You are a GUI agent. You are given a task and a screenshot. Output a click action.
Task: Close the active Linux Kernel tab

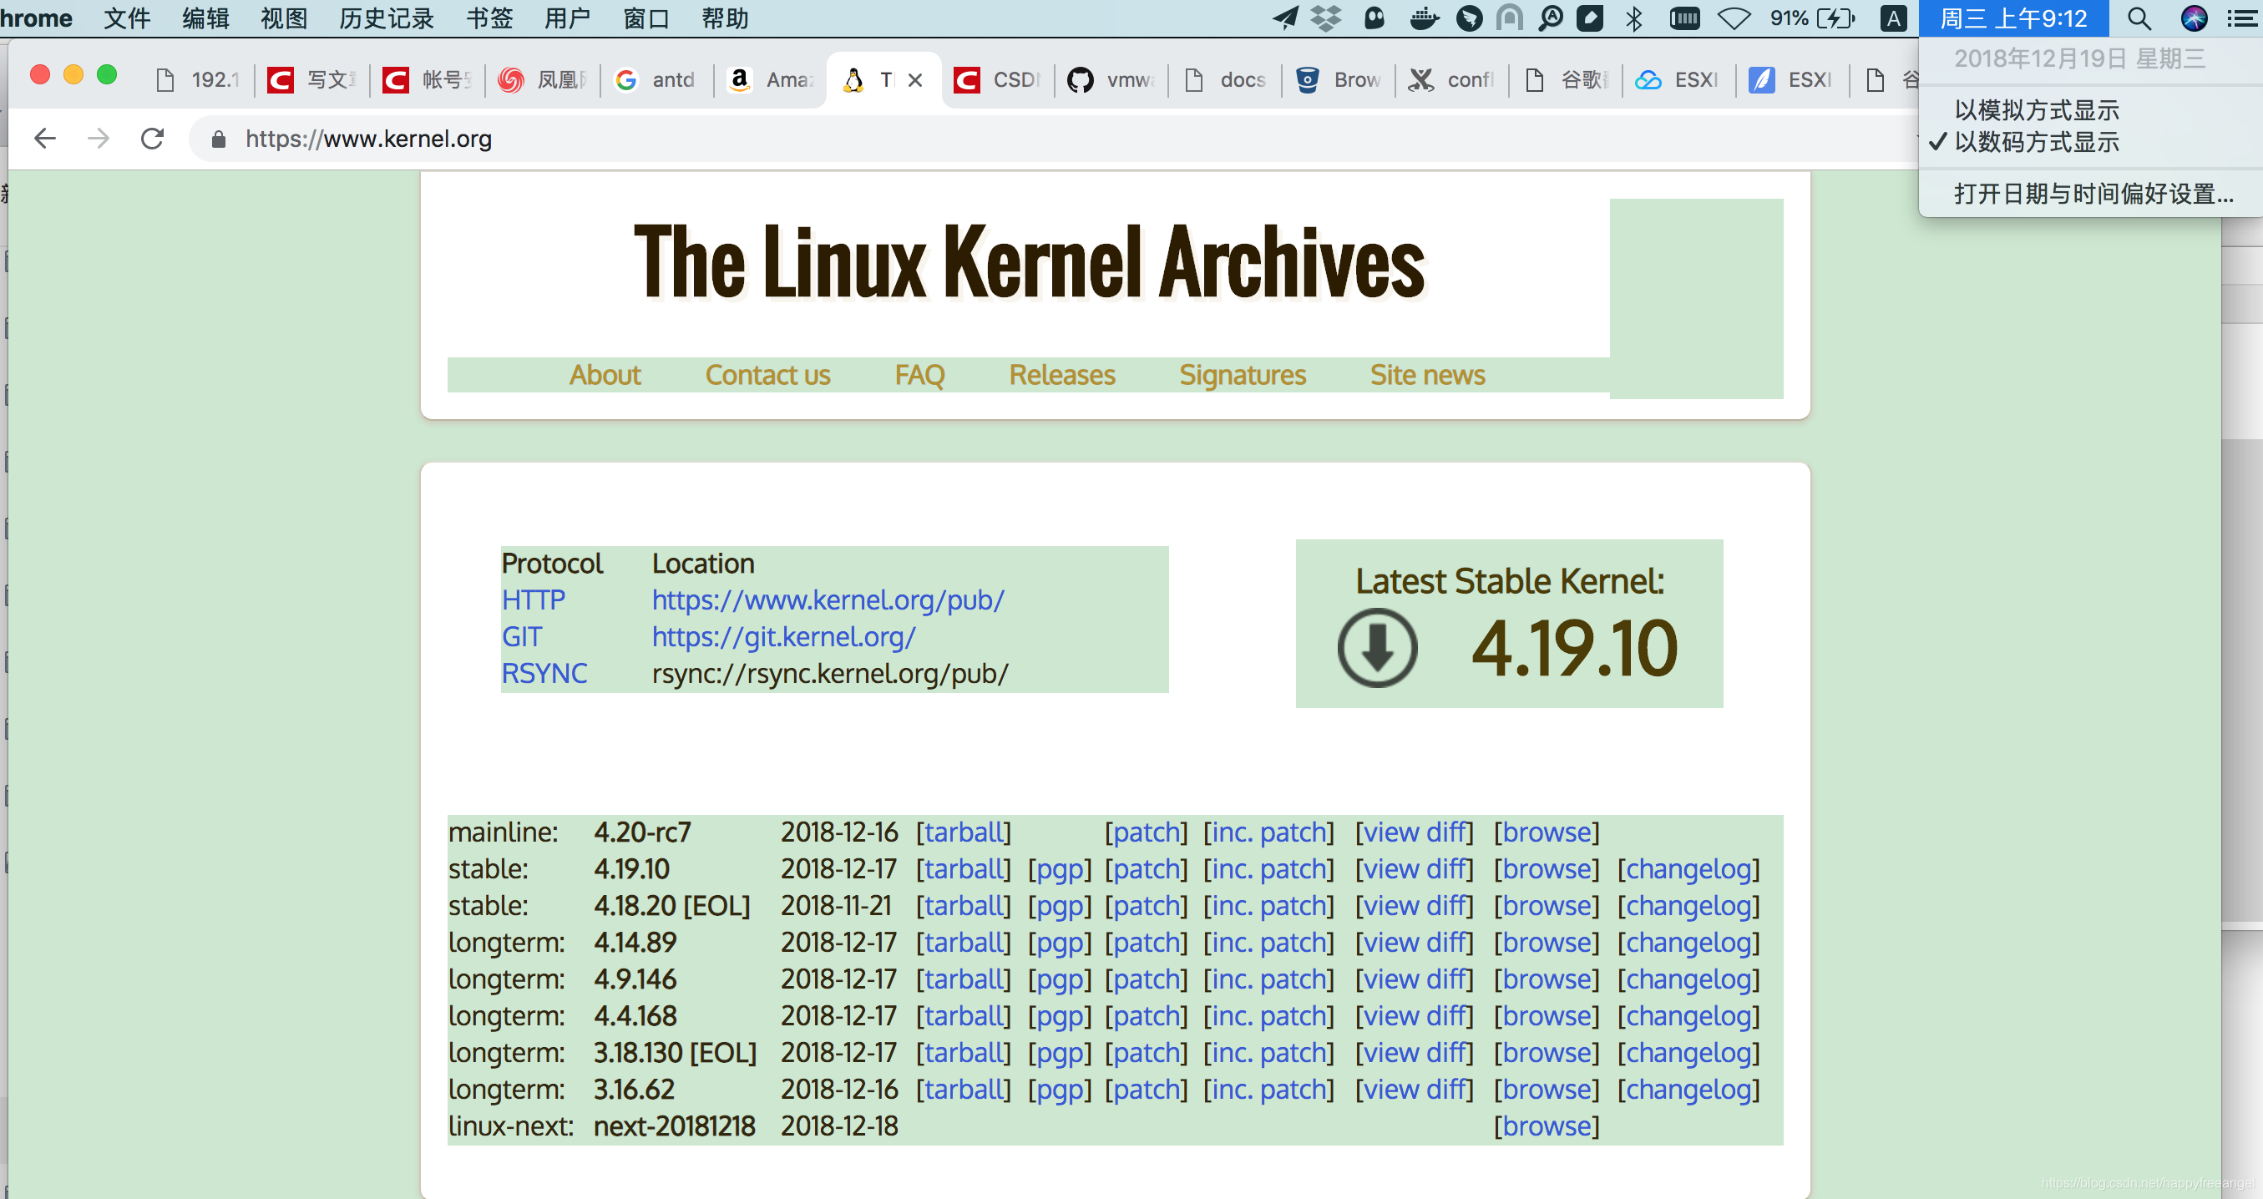(x=915, y=80)
